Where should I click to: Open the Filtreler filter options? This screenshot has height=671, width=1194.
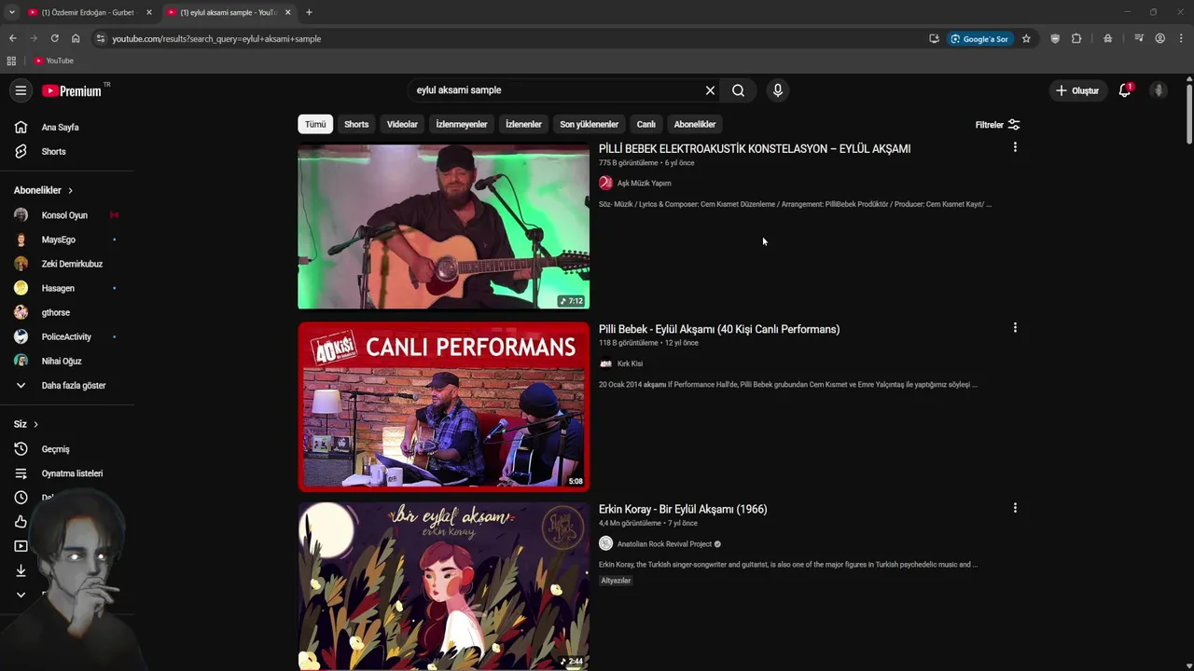coord(997,125)
